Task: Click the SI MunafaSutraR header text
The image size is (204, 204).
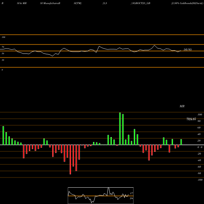Action: 50,3
